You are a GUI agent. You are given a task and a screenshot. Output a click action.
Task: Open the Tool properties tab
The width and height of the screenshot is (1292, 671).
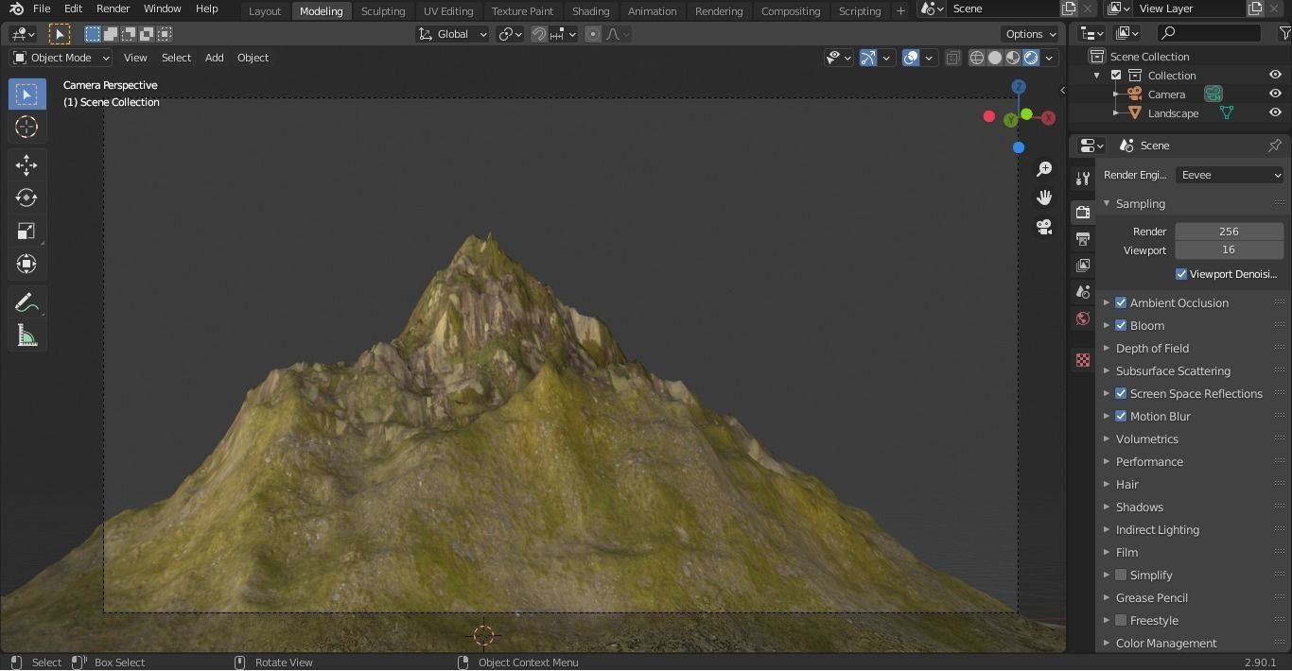click(1083, 179)
